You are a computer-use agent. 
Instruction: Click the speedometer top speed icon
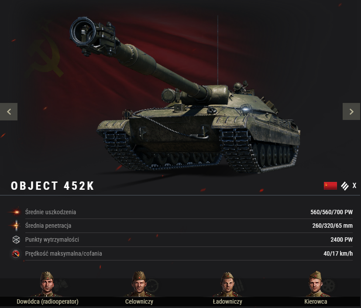(x=16, y=254)
